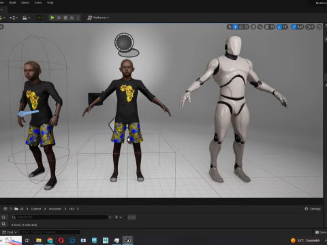
Task: Toggle rotation angle snapping
Action: 279,27
